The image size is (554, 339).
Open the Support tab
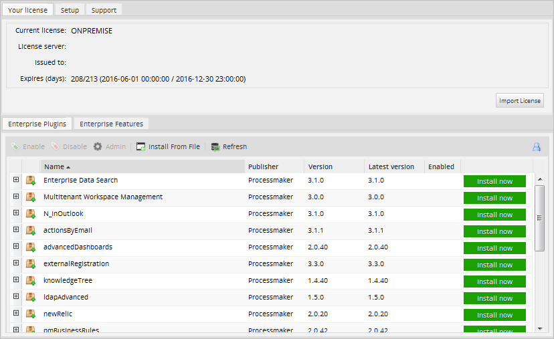(104, 10)
